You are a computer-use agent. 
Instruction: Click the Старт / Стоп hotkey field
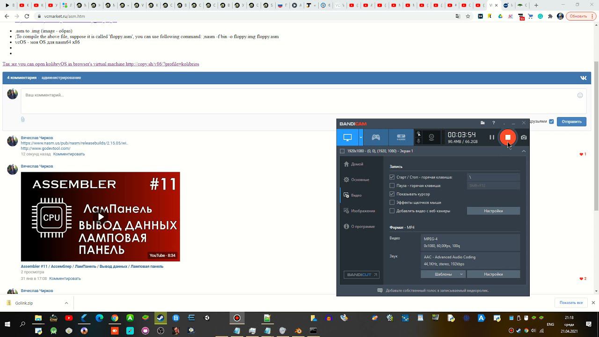click(x=493, y=177)
